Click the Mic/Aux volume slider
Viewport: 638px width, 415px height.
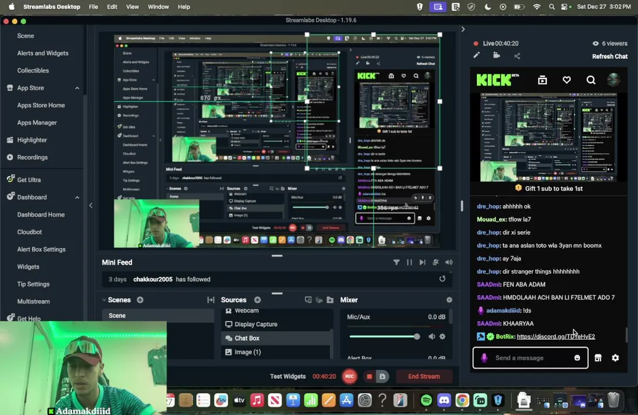tap(385, 337)
